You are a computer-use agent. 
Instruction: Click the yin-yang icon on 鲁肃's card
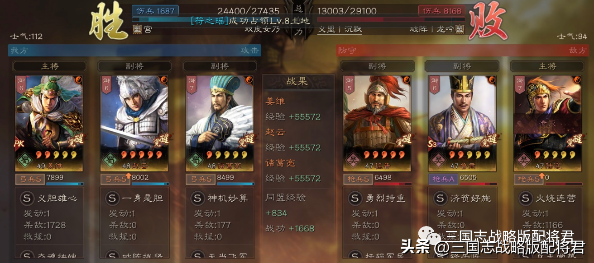point(491,80)
